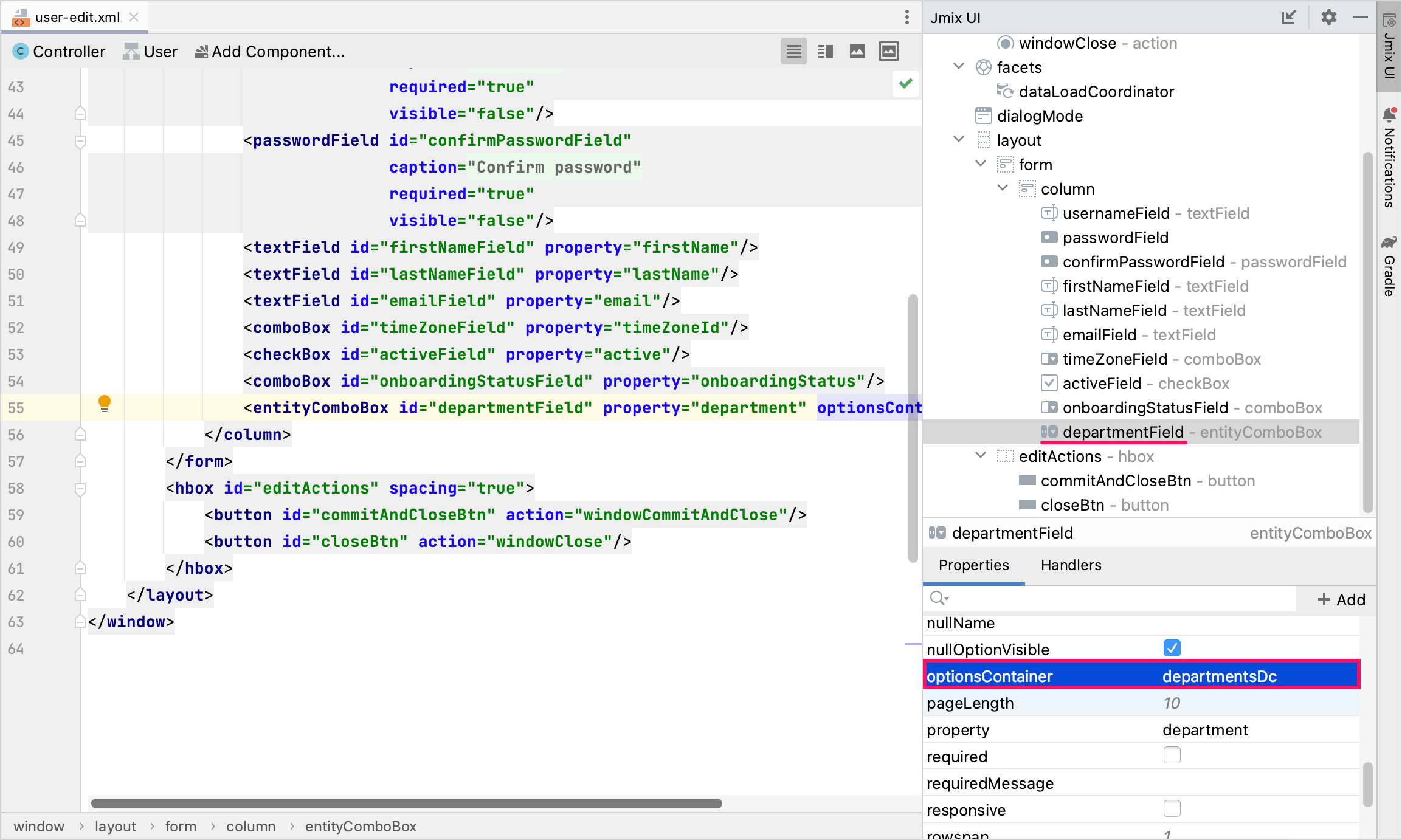The height and width of the screenshot is (840, 1402).
Task: Select activeField checkBox icon
Action: point(1049,384)
